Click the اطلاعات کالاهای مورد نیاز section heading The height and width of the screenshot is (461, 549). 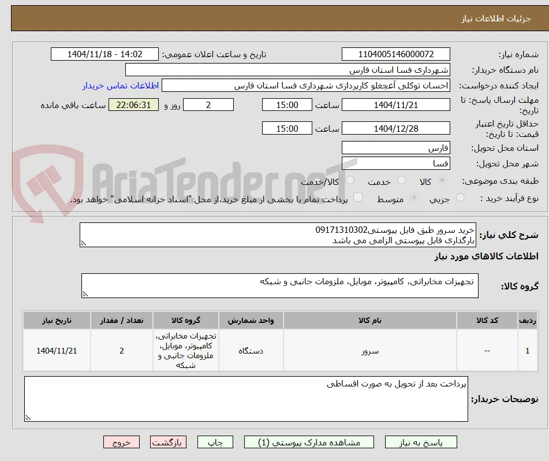coord(486,256)
